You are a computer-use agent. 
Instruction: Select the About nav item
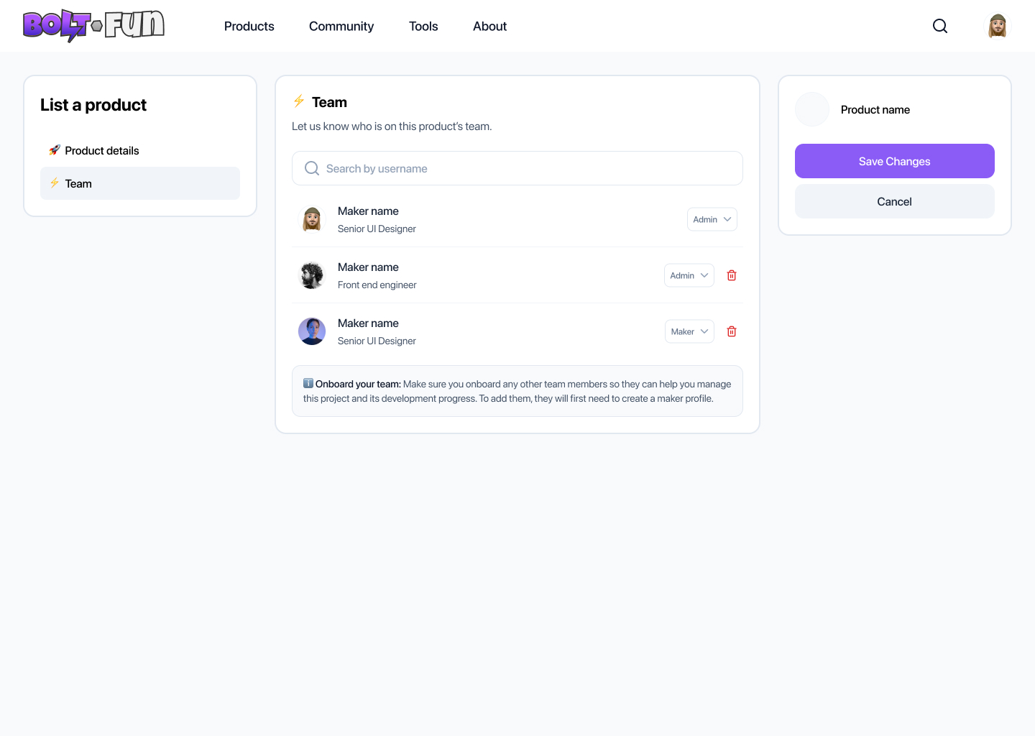coord(489,26)
